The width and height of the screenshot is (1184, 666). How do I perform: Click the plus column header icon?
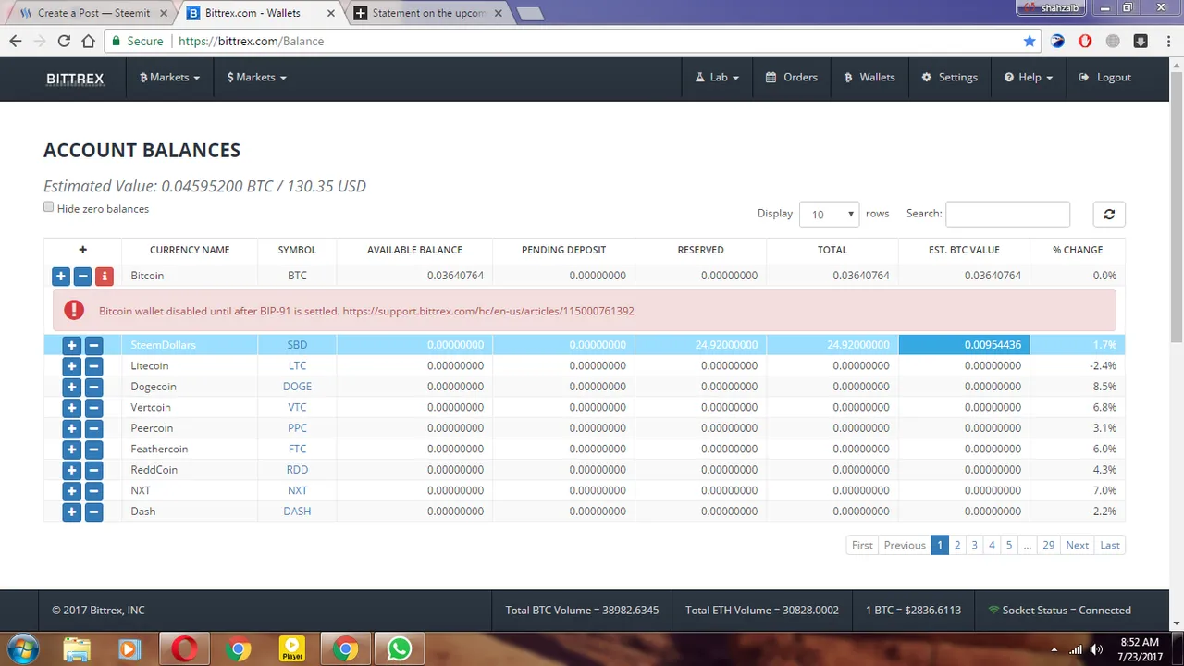(82, 249)
